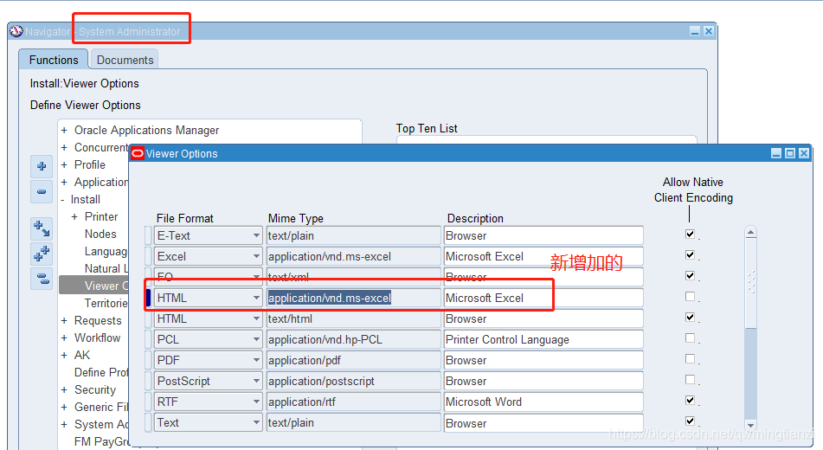Click the scroll up arrow in Viewer Options
The height and width of the screenshot is (450, 823).
751,232
